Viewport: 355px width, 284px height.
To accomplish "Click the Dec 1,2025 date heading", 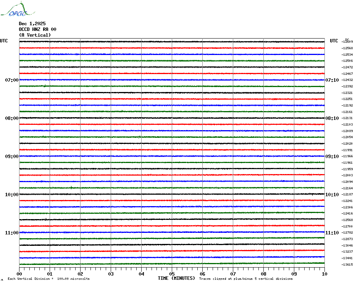I will pos(32,24).
